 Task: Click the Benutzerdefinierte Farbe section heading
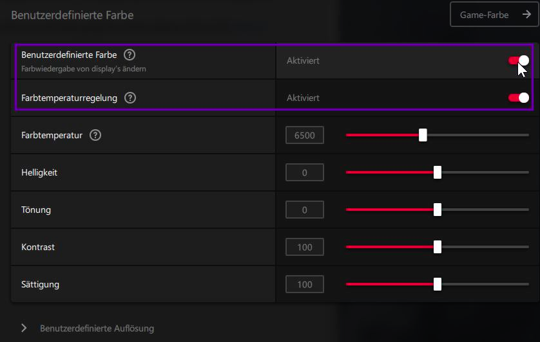[72, 15]
